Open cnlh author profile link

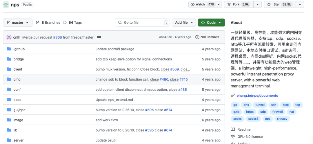pyautogui.click(x=17, y=37)
